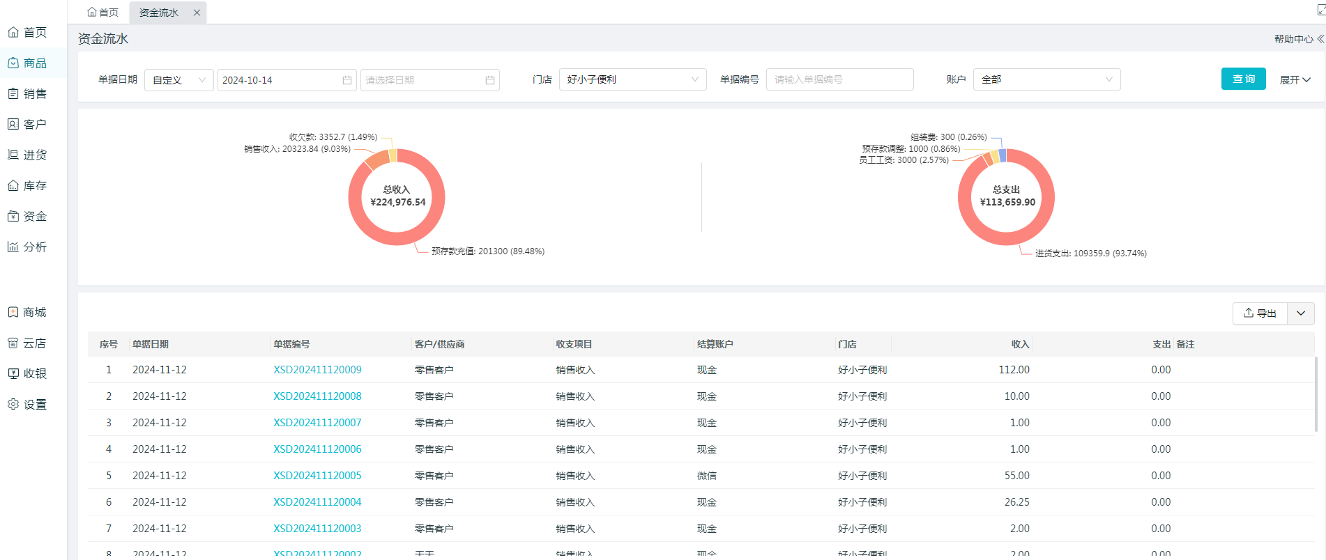Open the 门店 好小子便利 dropdown
The image size is (1326, 560).
click(632, 79)
